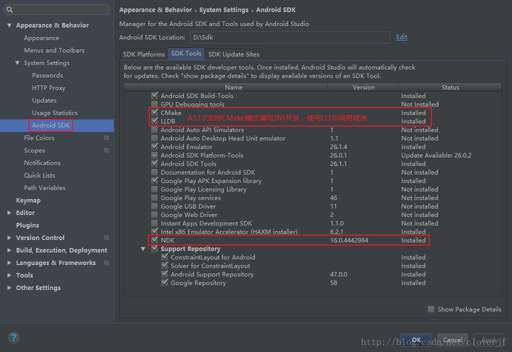
Task: Collapse the Appearance & Behavior section
Action: coord(9,25)
